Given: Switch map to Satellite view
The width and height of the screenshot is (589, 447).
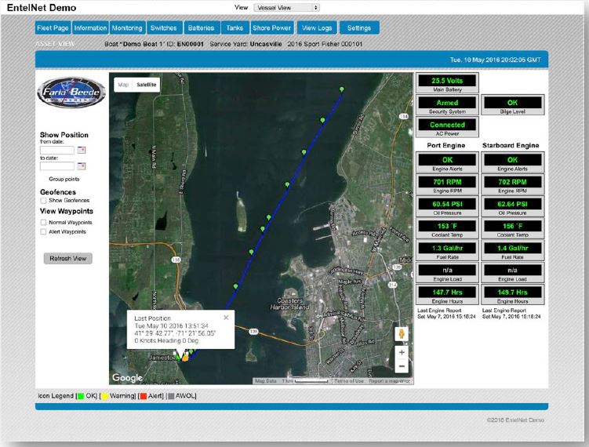Looking at the screenshot, I should (x=147, y=84).
